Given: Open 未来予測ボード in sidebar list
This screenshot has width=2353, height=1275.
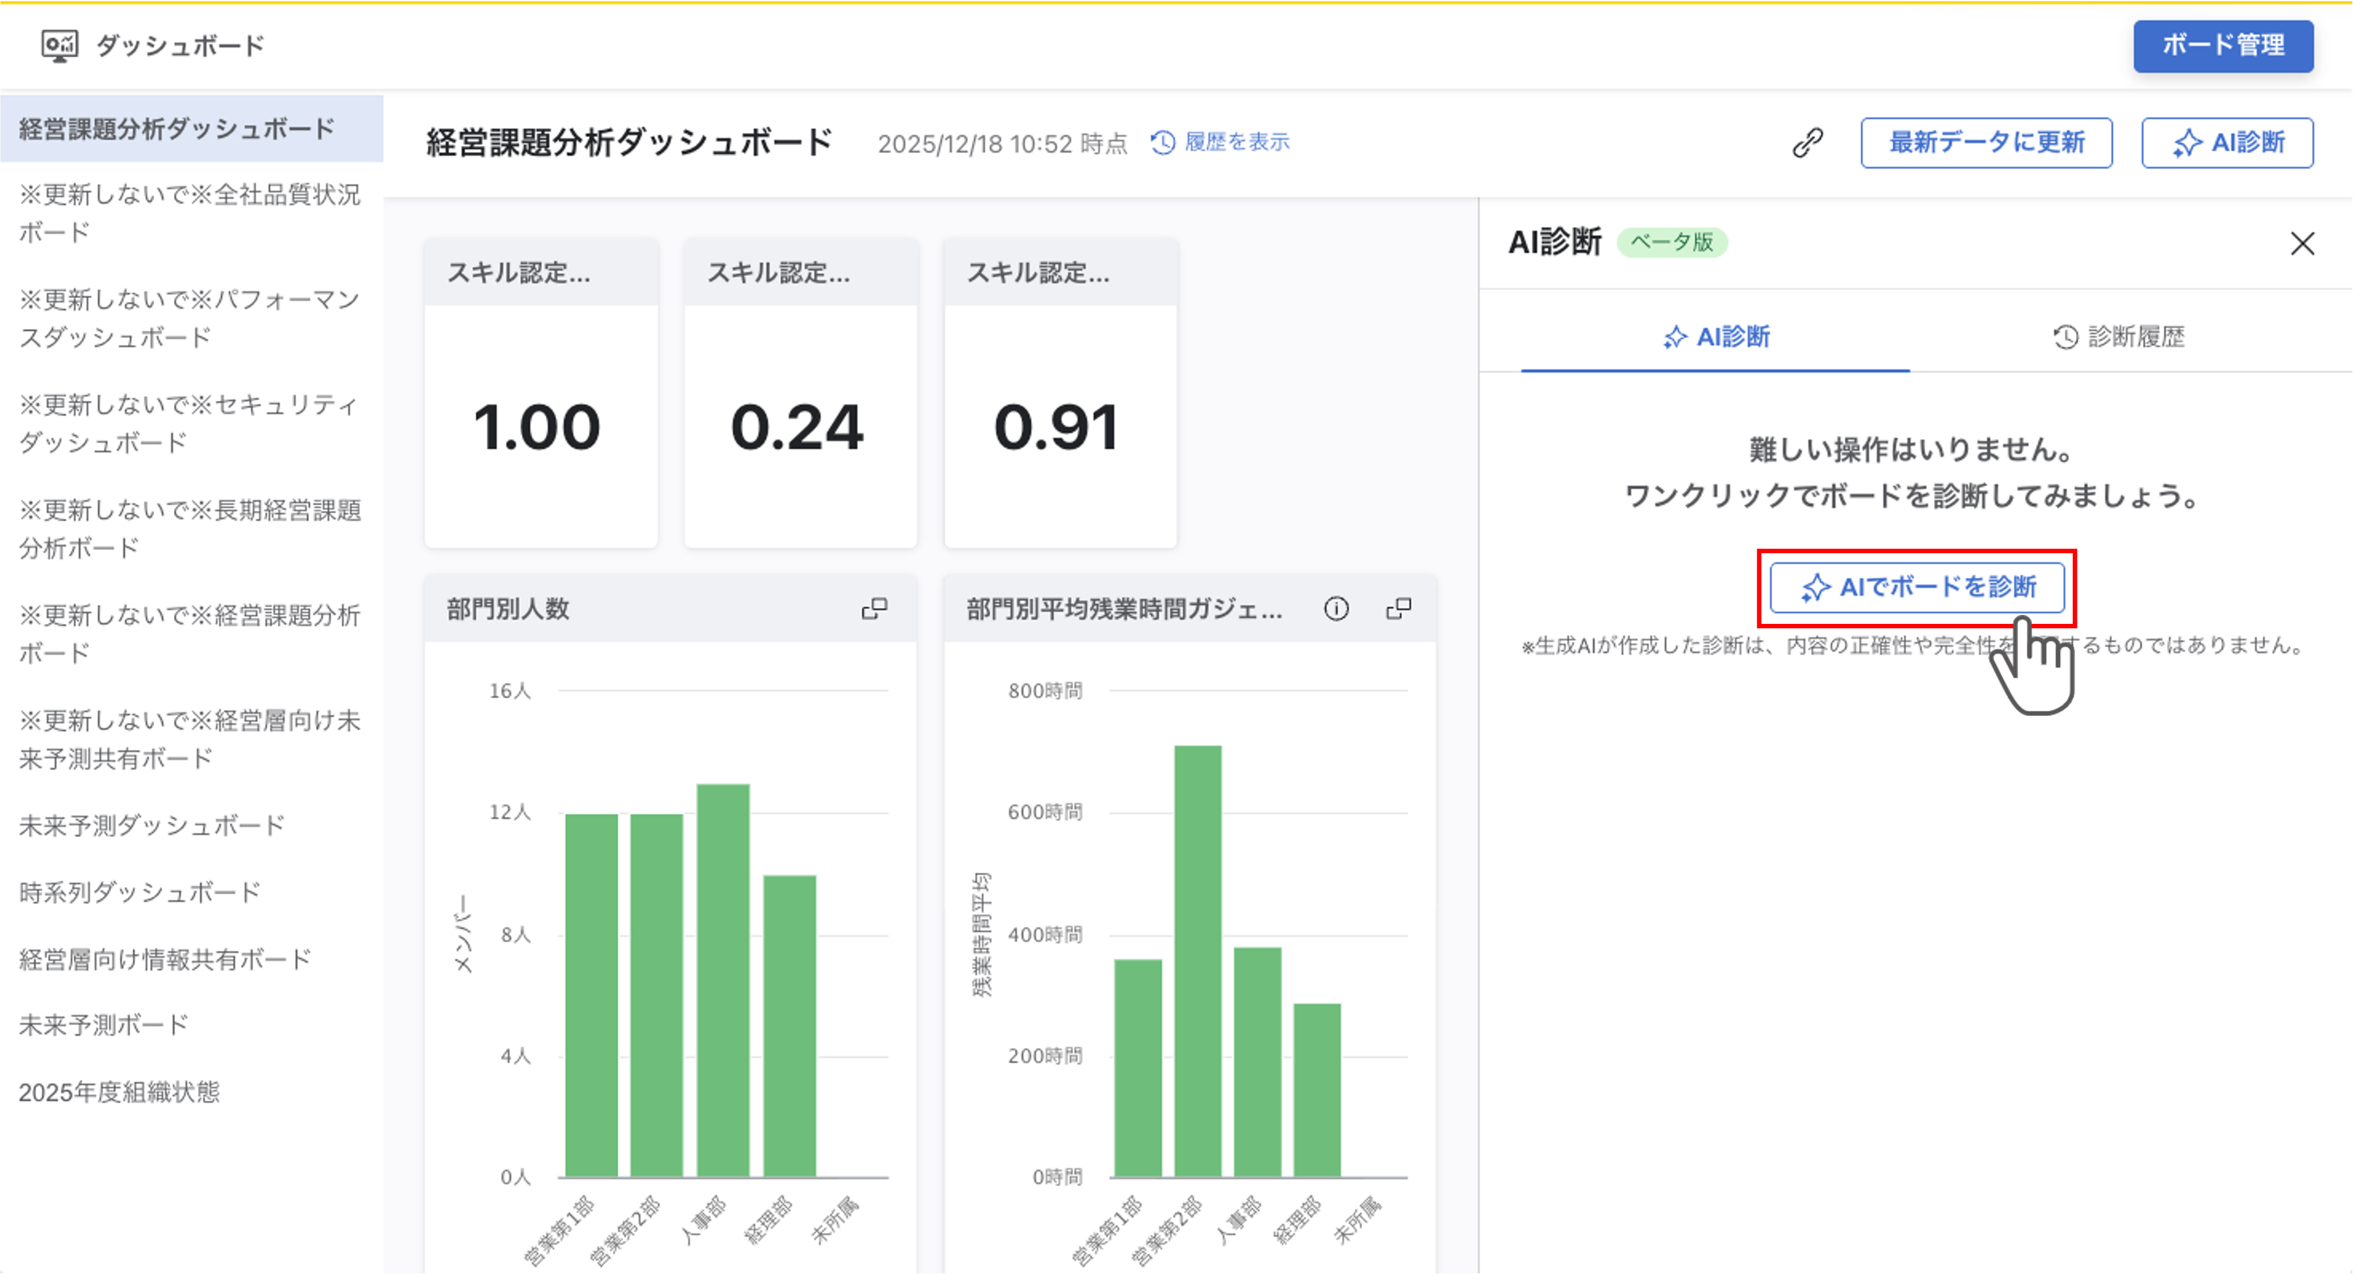Looking at the screenshot, I should tap(103, 1025).
